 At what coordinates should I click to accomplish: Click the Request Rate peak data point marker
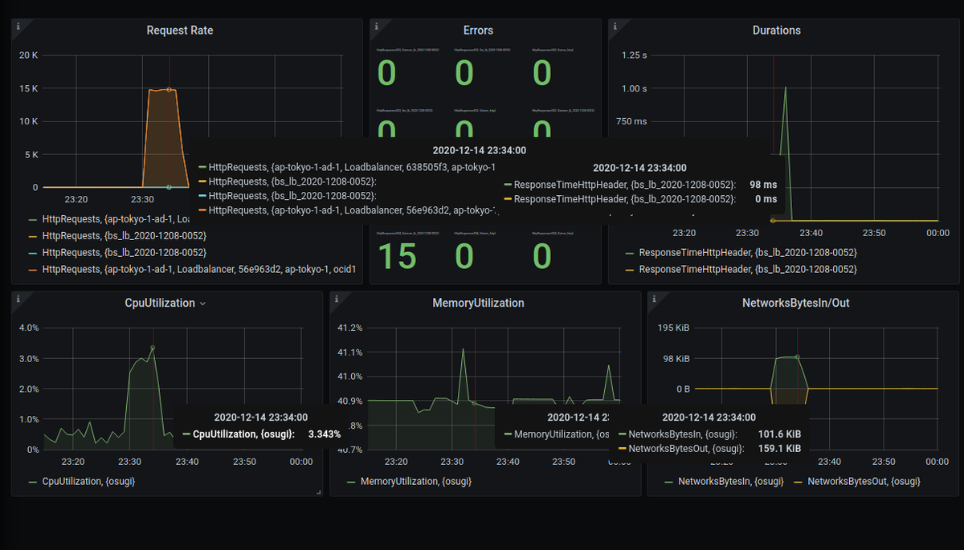click(169, 89)
